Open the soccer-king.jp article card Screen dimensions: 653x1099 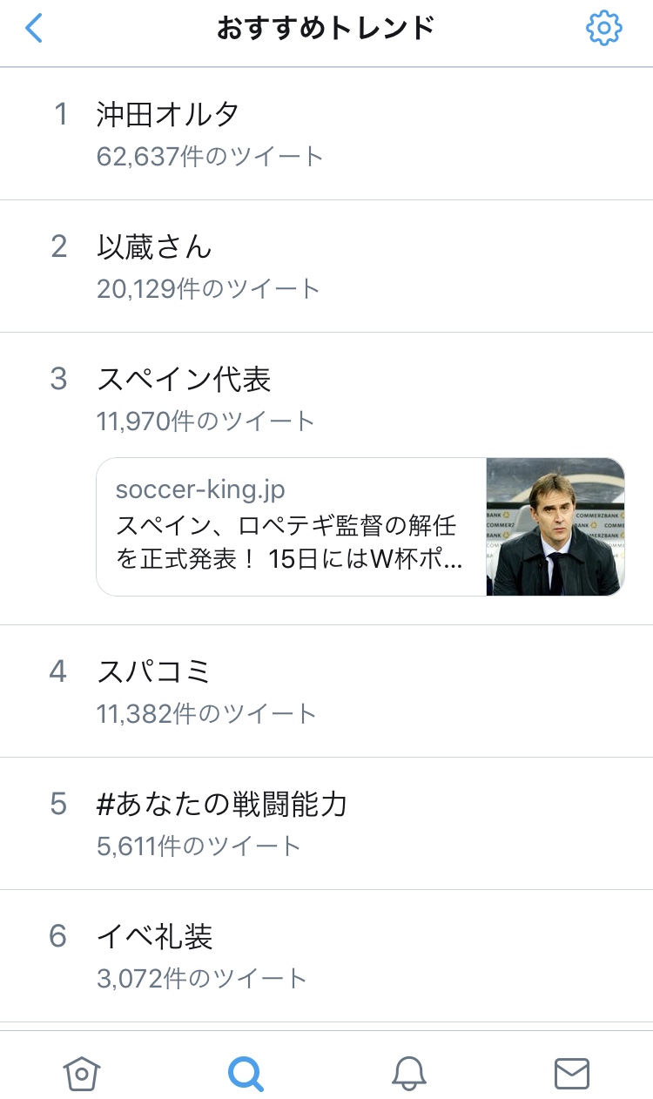(292, 527)
